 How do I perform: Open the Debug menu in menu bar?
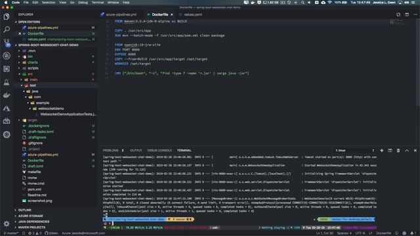(83, 3)
